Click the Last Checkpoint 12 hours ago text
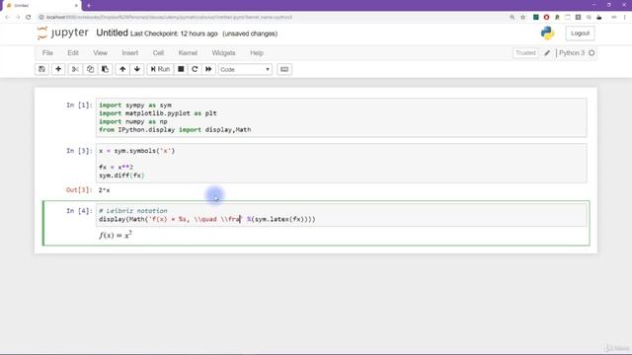This screenshot has height=355, width=632. tap(174, 34)
